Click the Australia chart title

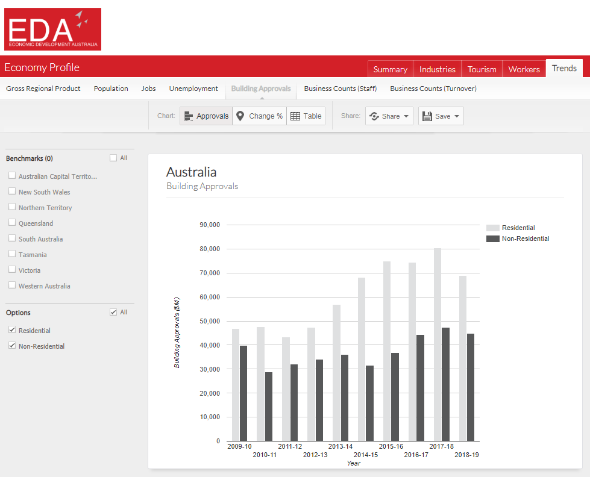tap(191, 172)
